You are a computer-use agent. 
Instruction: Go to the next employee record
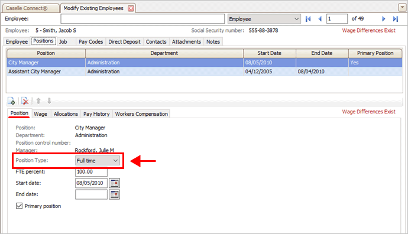pos(383,19)
